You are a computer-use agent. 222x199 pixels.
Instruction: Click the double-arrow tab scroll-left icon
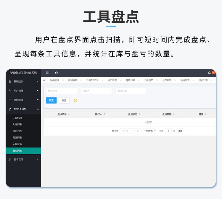(44, 80)
